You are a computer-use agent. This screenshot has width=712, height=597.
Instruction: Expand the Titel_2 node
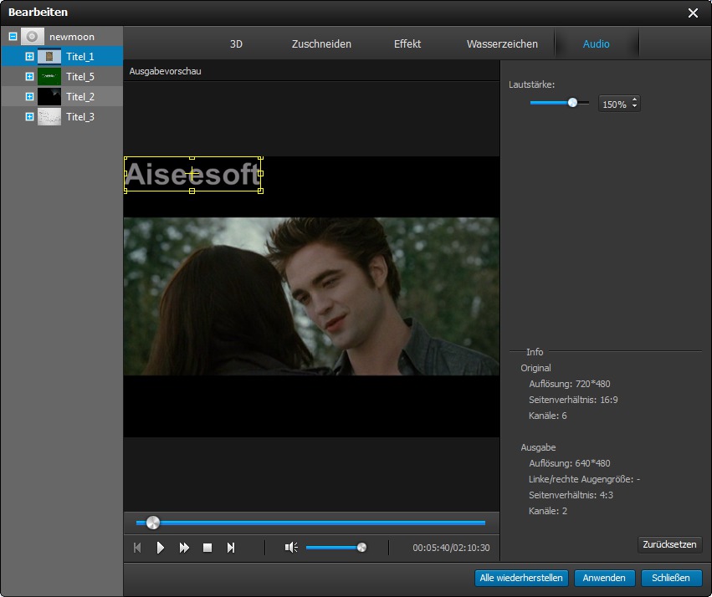click(x=29, y=96)
